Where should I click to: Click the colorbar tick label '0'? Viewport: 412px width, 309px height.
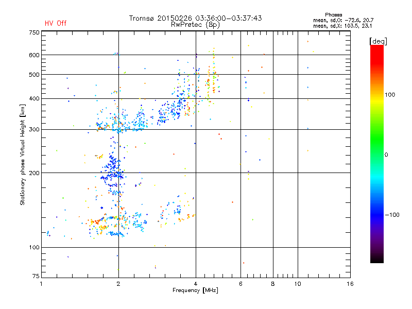386,155
